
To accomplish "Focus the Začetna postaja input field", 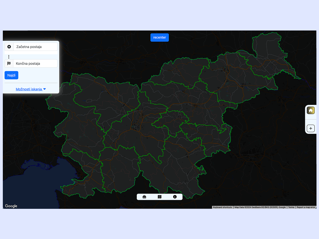I will [x=36, y=47].
